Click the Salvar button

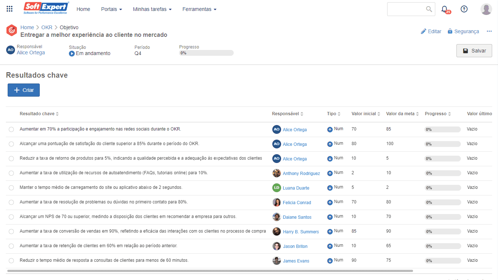(474, 51)
